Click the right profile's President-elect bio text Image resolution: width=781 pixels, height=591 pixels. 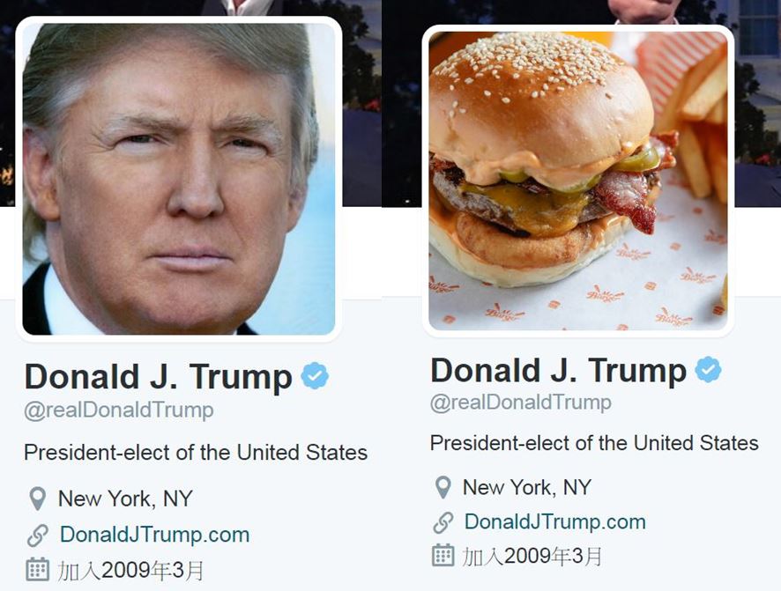pos(594,443)
